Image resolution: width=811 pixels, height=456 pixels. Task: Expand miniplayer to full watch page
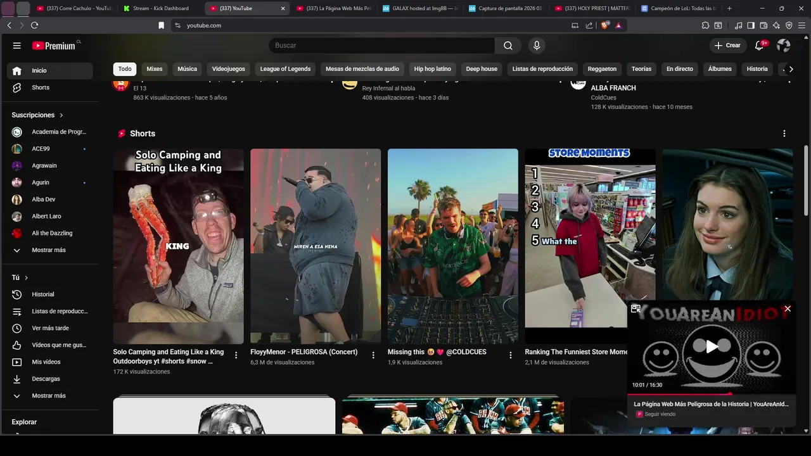pos(635,309)
